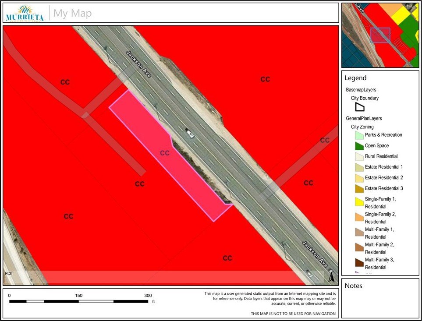Click the lower 'Jackson Ave' street label near compass

pos(315,254)
